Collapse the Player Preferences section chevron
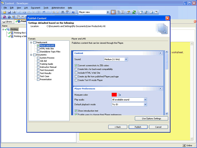This screenshot has width=197, height=148. pos(160,88)
